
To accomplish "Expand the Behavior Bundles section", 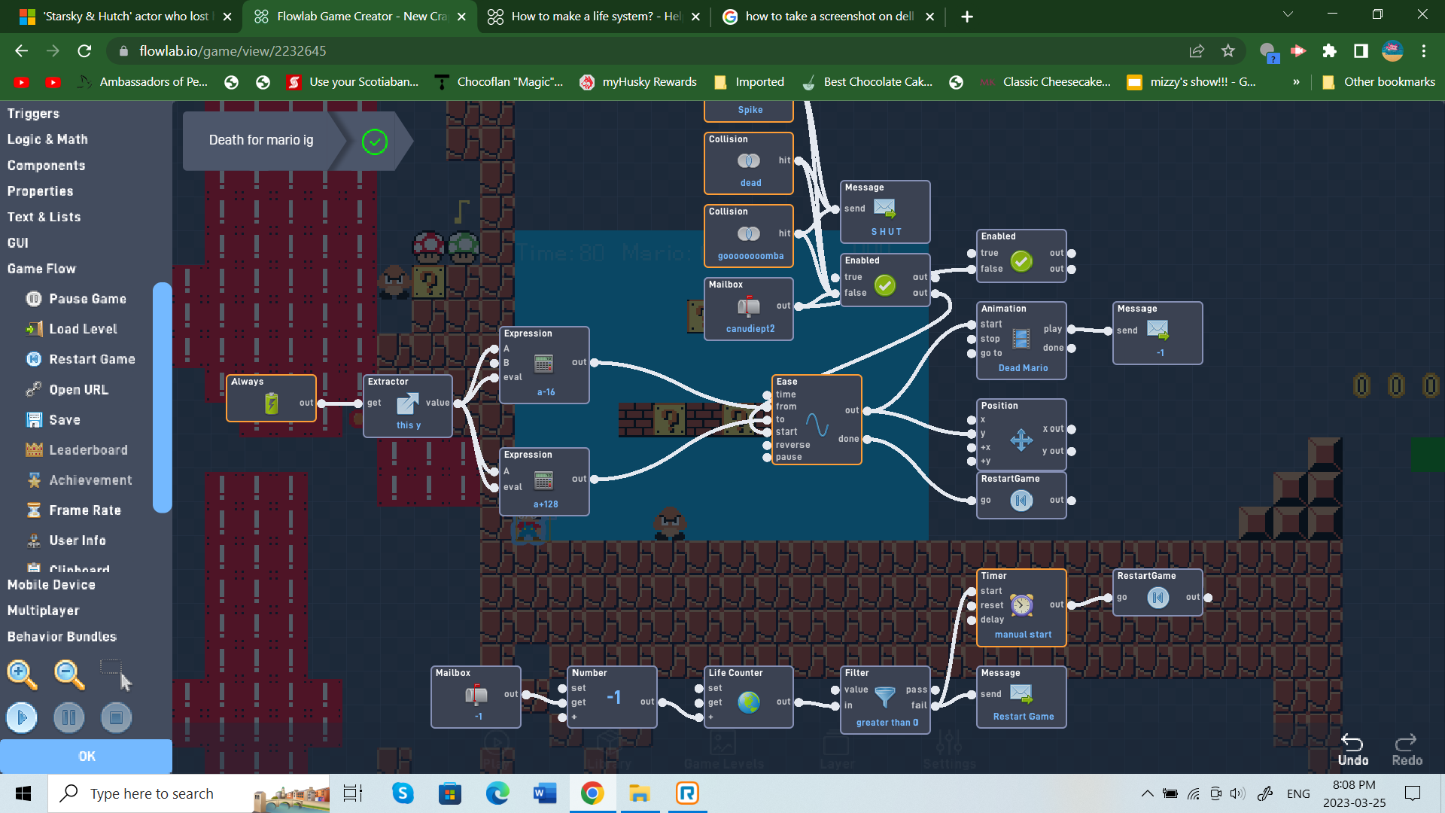I will (x=61, y=636).
